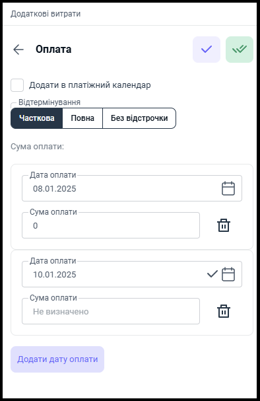Delete the payment dated 08.01.2025 with trash icon
Image resolution: width=260 pixels, height=401 pixels.
click(224, 225)
